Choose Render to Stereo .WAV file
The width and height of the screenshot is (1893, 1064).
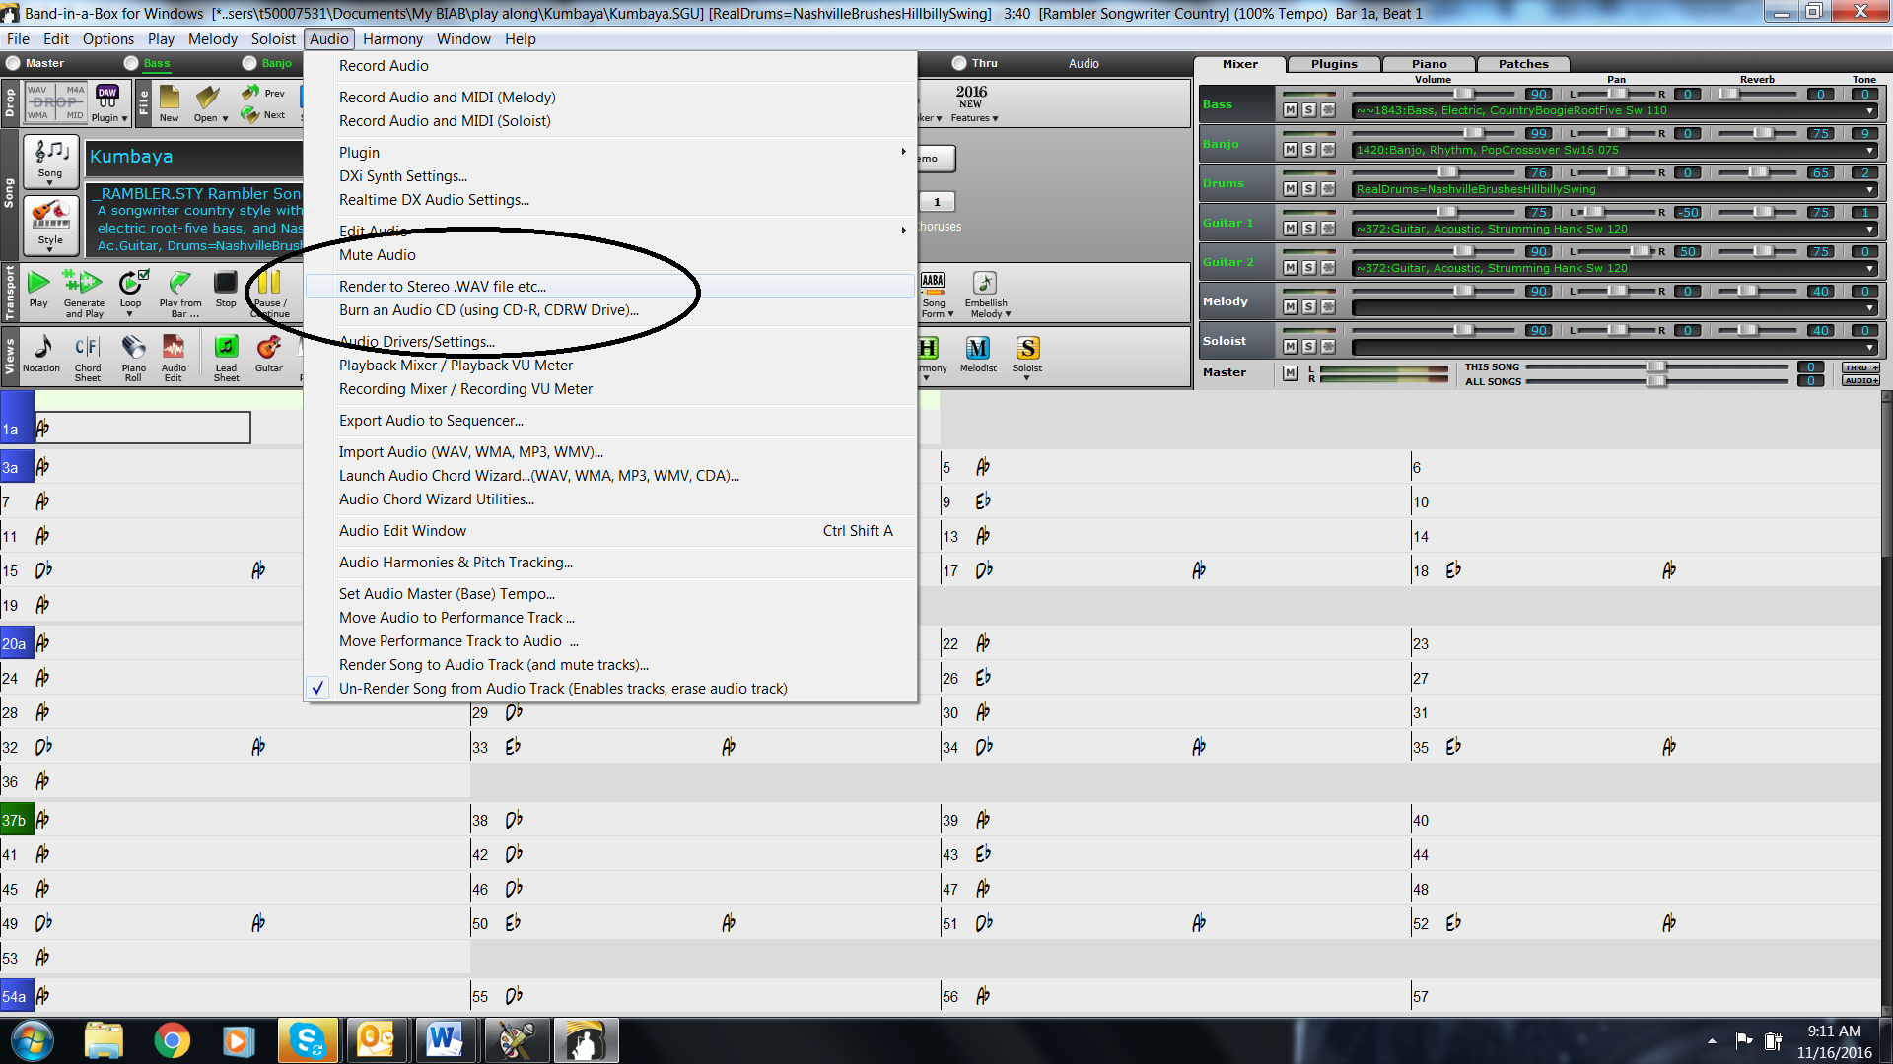[x=610, y=286]
